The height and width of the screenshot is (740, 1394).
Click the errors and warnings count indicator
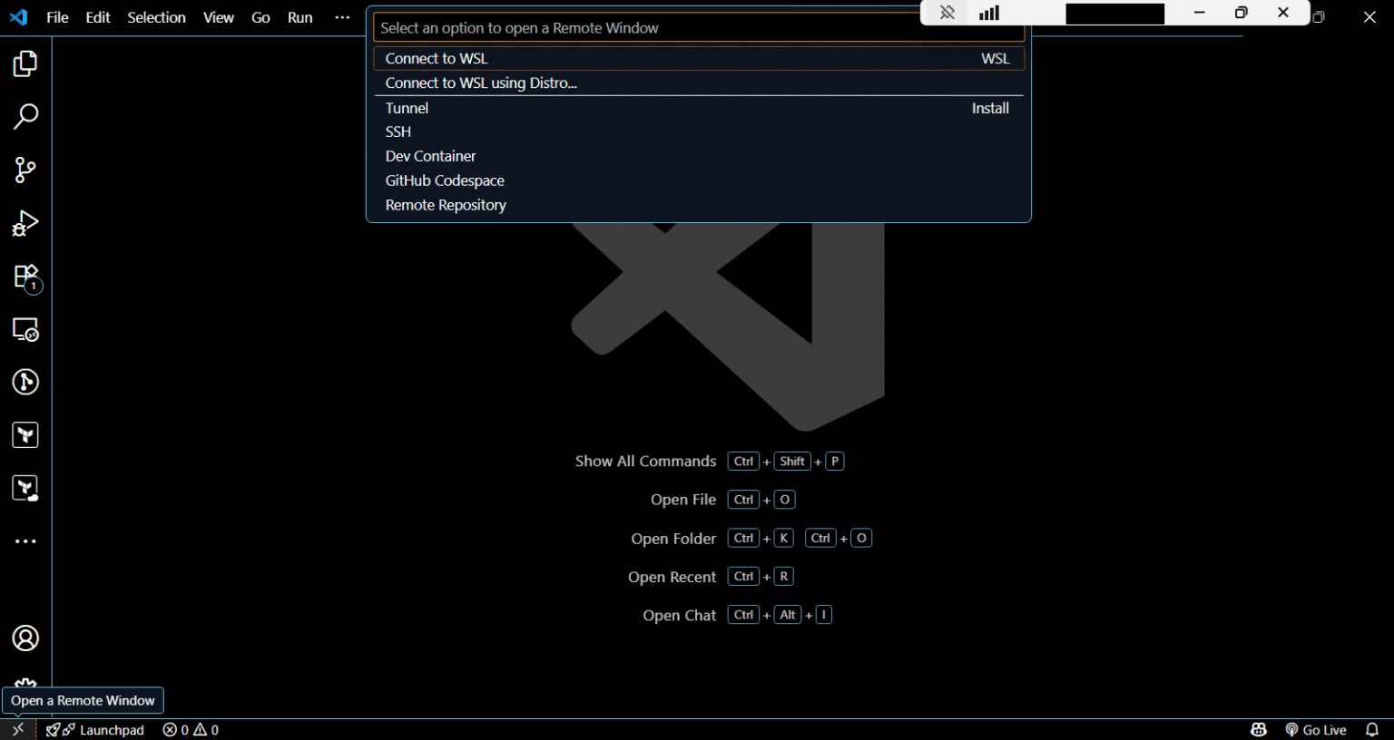[191, 730]
